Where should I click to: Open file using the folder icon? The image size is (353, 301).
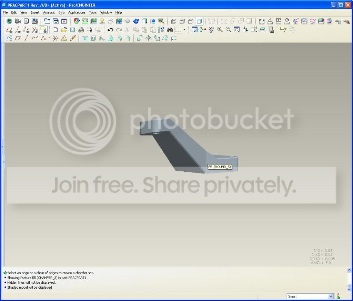[64, 30]
